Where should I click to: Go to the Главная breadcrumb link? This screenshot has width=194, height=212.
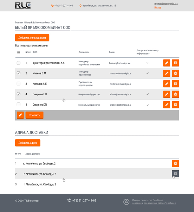(x=19, y=22)
